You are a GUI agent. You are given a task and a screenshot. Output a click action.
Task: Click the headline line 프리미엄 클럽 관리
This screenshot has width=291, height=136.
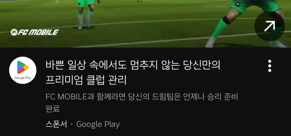(86, 80)
